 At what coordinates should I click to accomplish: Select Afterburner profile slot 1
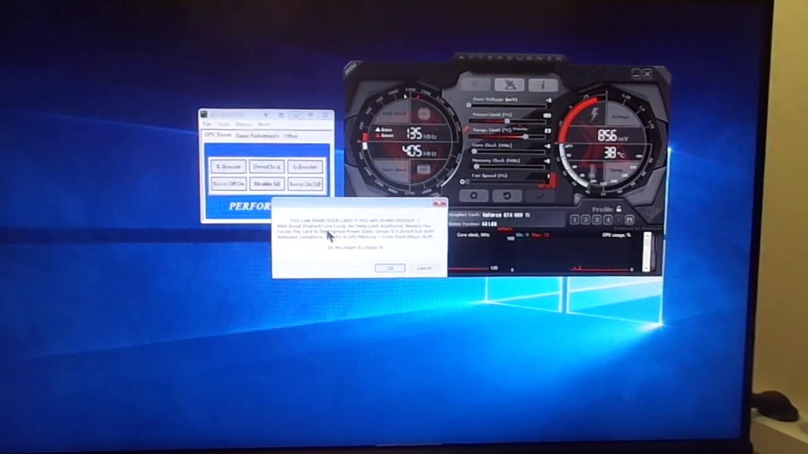click(574, 219)
